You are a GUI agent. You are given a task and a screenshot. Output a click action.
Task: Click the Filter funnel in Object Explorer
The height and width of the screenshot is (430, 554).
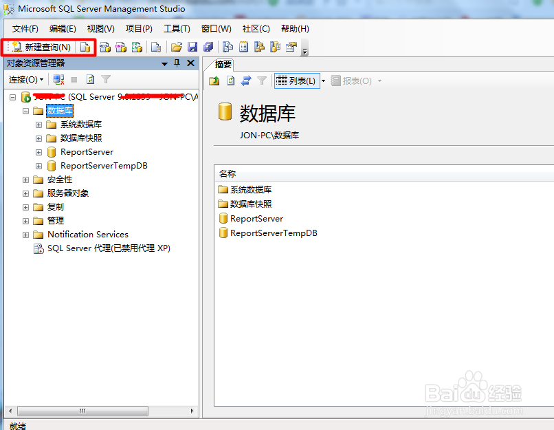click(106, 80)
